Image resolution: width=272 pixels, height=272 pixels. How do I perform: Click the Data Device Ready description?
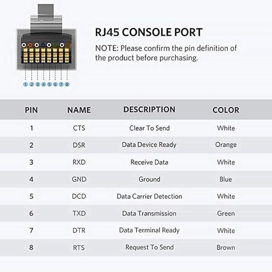149,145
